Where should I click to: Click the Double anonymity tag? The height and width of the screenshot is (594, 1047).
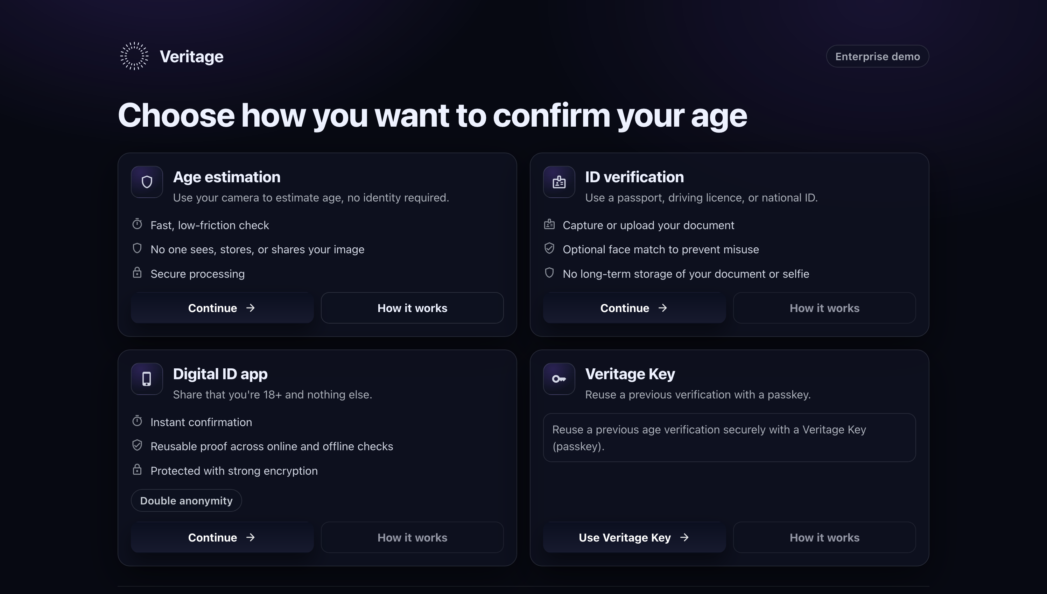click(x=186, y=501)
